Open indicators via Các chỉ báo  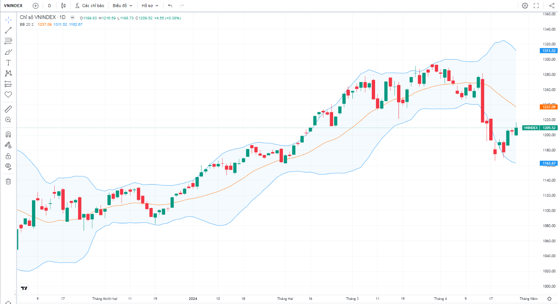coord(90,6)
